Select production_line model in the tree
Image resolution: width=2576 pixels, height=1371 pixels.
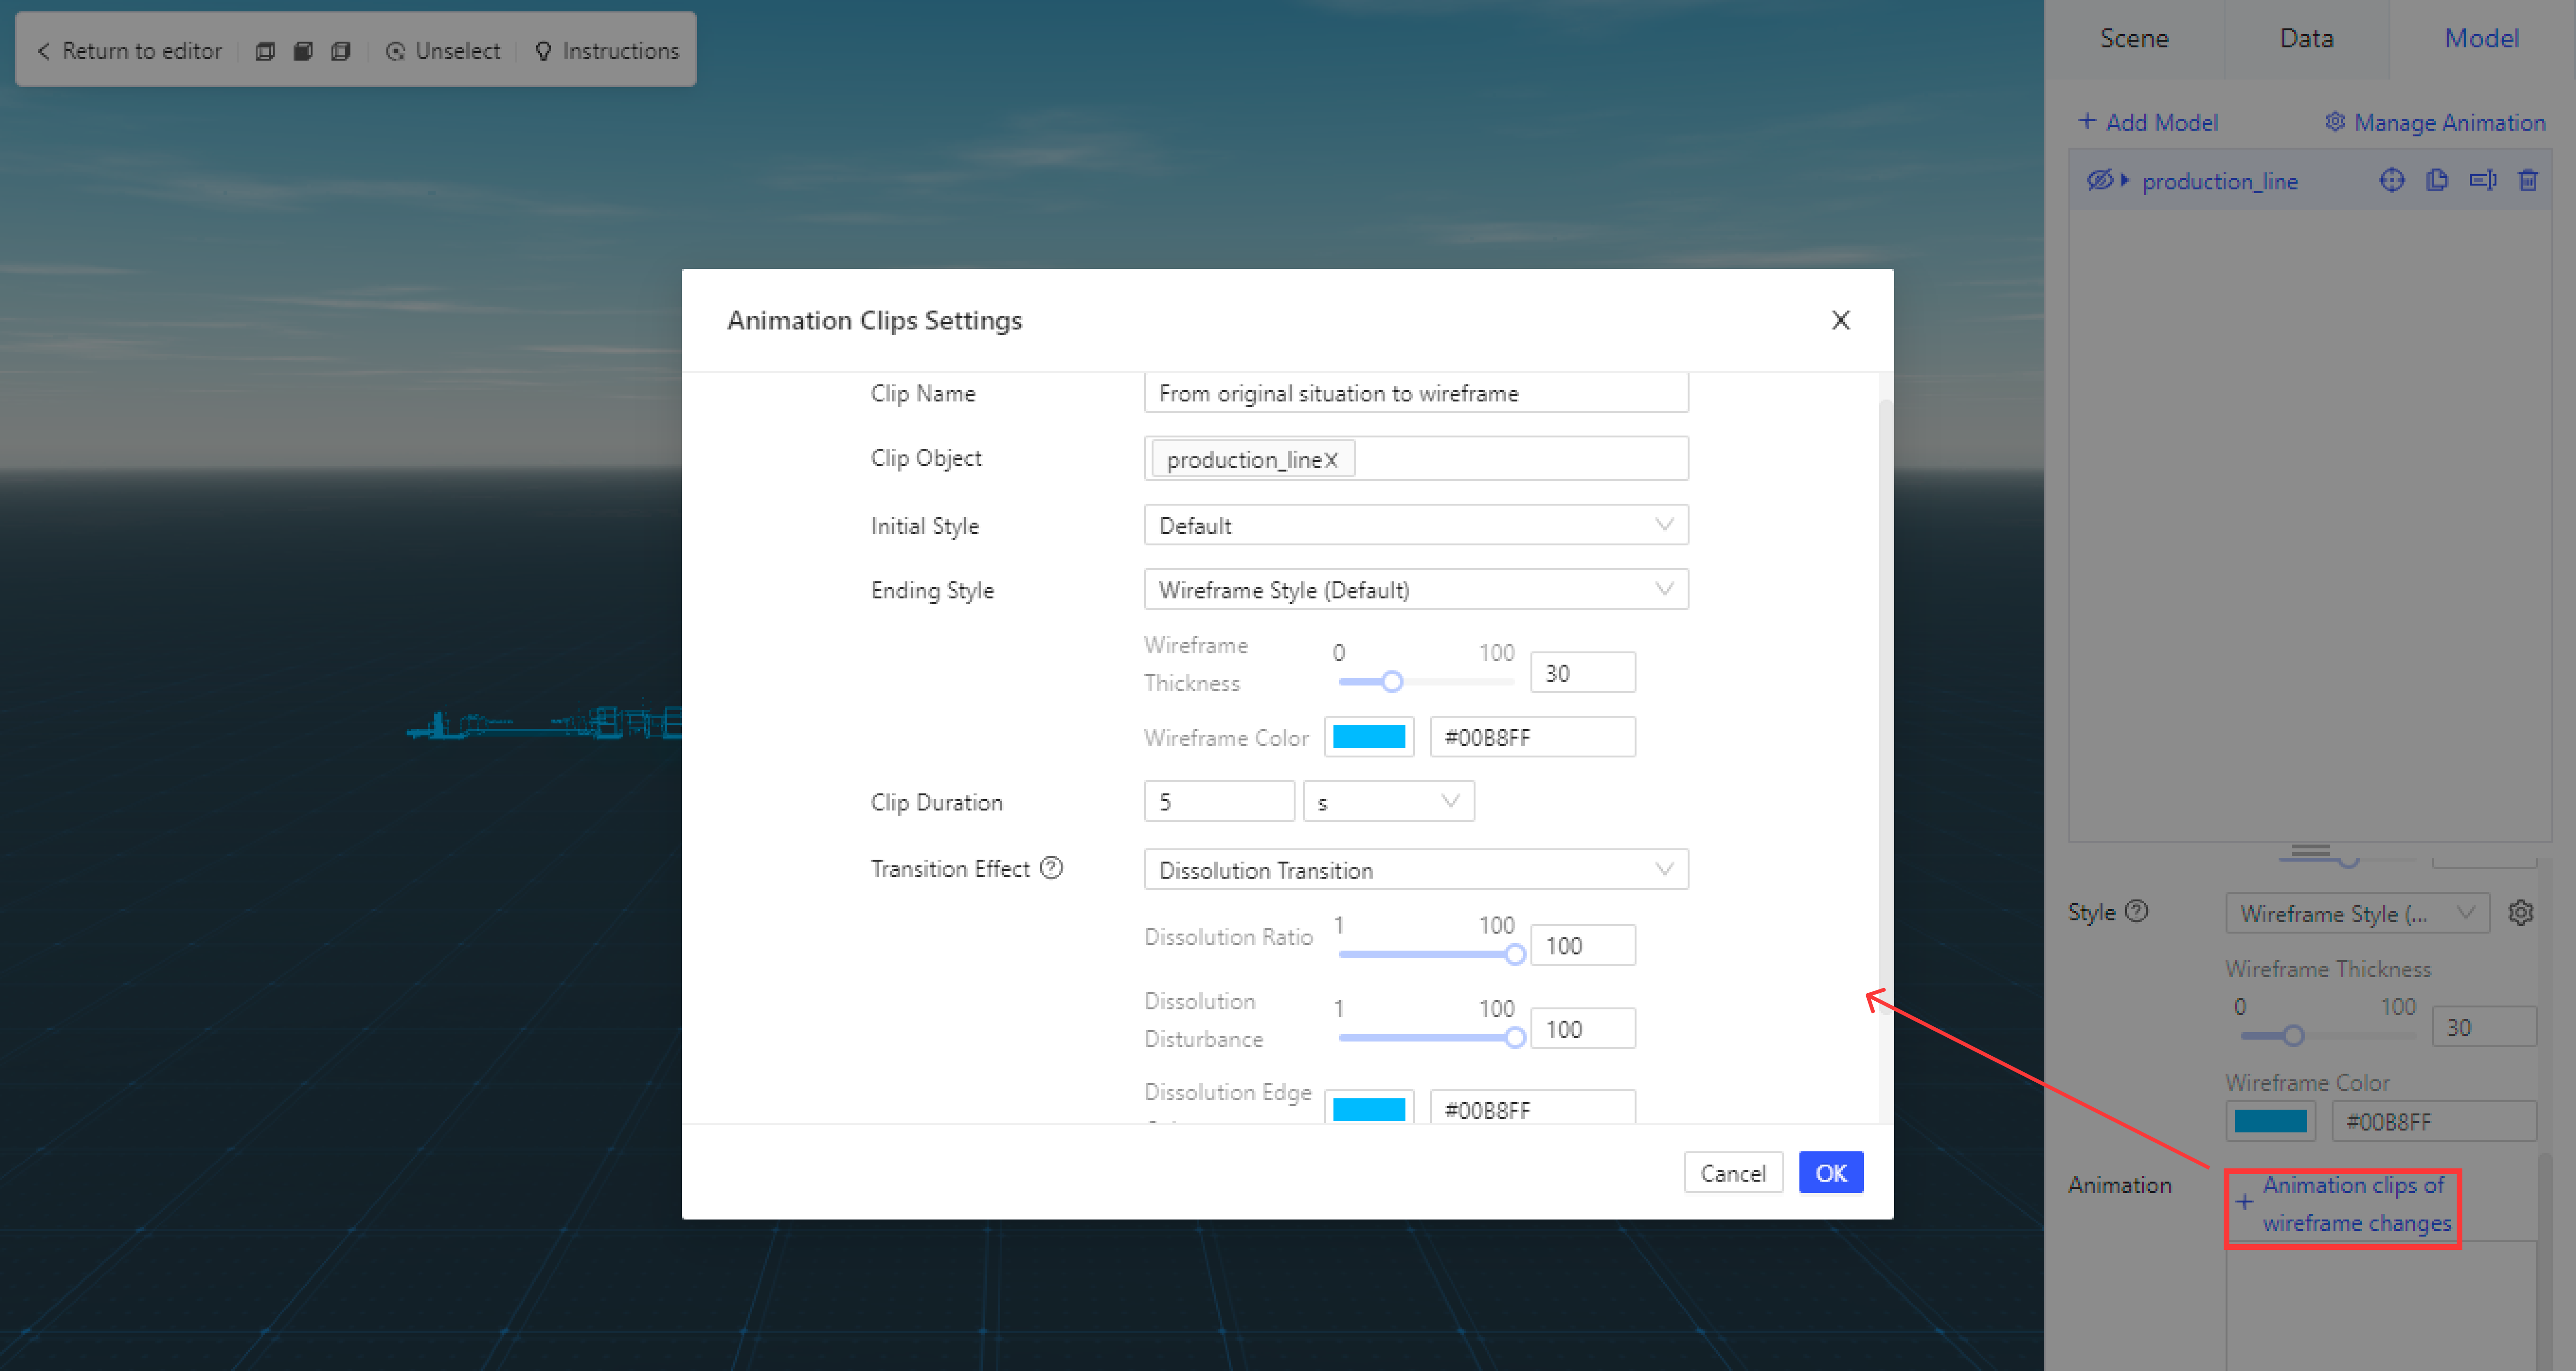[2219, 181]
